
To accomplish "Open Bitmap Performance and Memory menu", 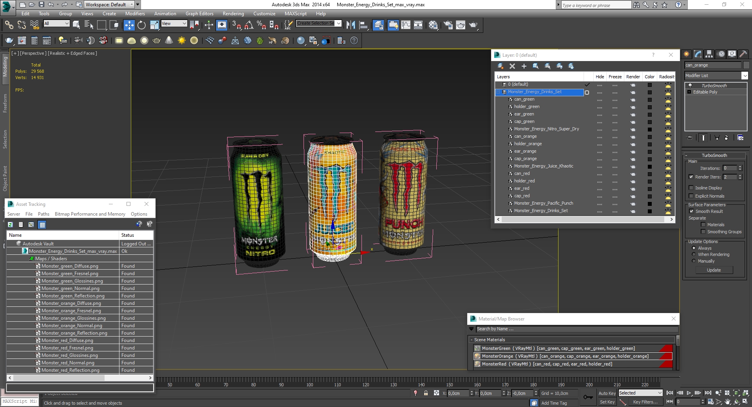I will tap(90, 214).
